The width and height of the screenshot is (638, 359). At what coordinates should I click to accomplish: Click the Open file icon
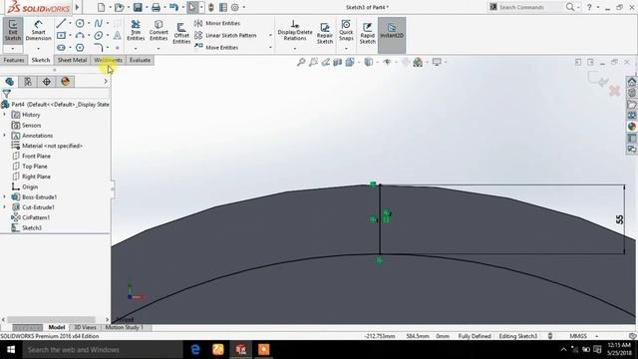119,7
